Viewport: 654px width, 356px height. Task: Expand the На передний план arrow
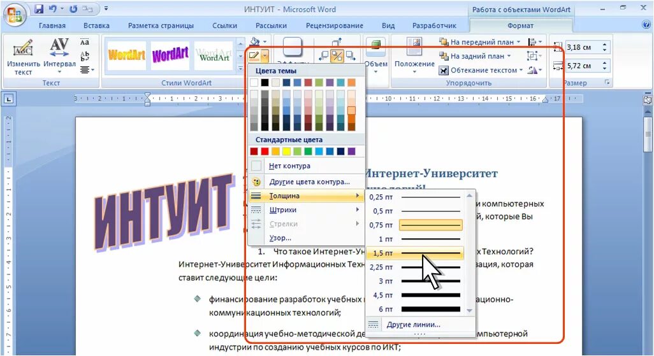tap(518, 41)
